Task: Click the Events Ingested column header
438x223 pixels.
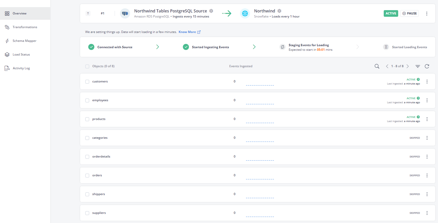Action: 241,66
